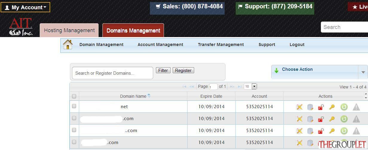This screenshot has width=368, height=150.
Task: Open the Transfer Management menu
Action: pos(221,45)
